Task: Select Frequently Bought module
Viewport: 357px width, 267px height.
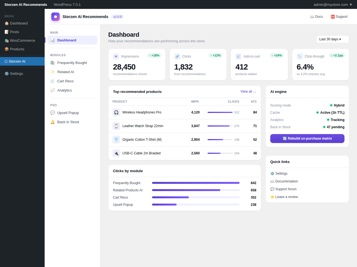Action: 72,63
